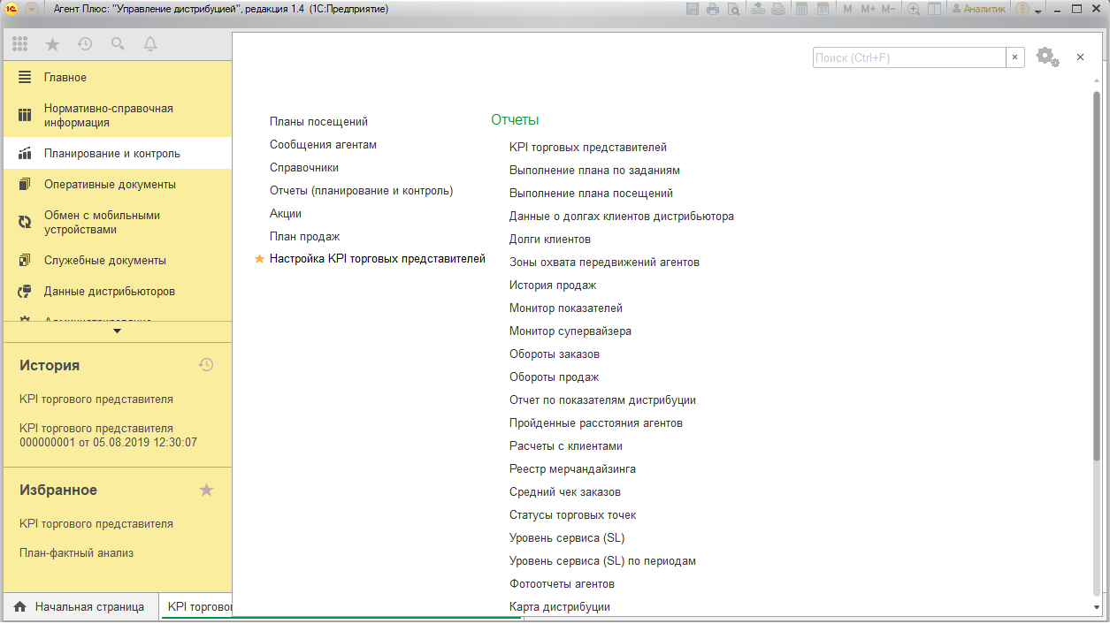
Task: Open Отчеты (планирование и контроль)
Action: (361, 190)
